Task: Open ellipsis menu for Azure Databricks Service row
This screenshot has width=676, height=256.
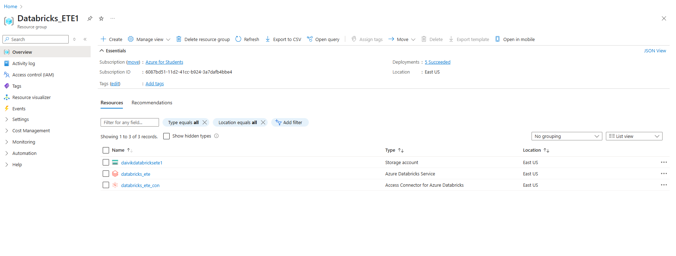Action: [x=664, y=174]
